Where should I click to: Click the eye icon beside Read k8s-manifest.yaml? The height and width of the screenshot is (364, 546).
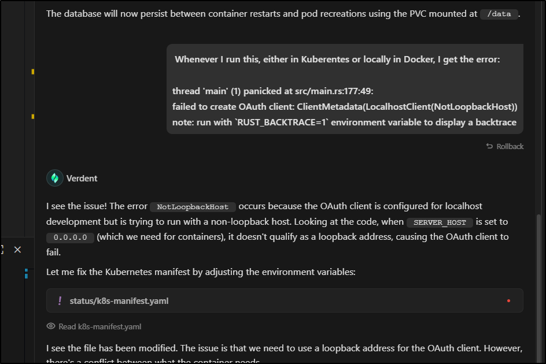[51, 326]
